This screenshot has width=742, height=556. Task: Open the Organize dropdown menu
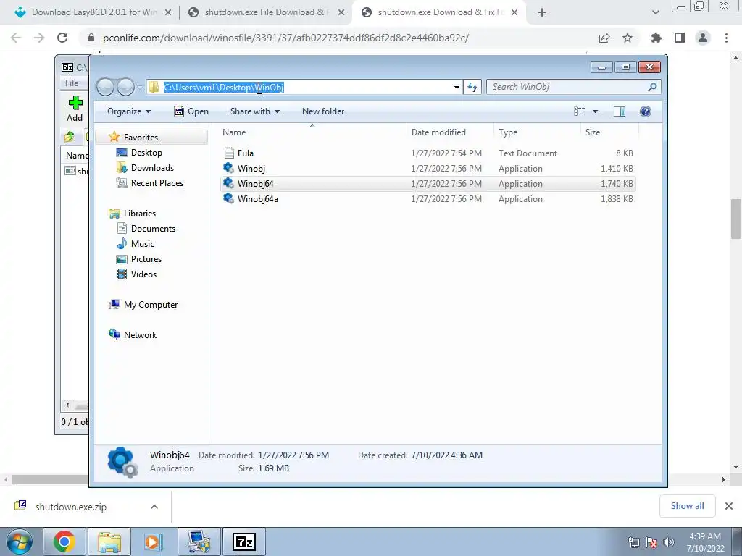[x=129, y=111]
